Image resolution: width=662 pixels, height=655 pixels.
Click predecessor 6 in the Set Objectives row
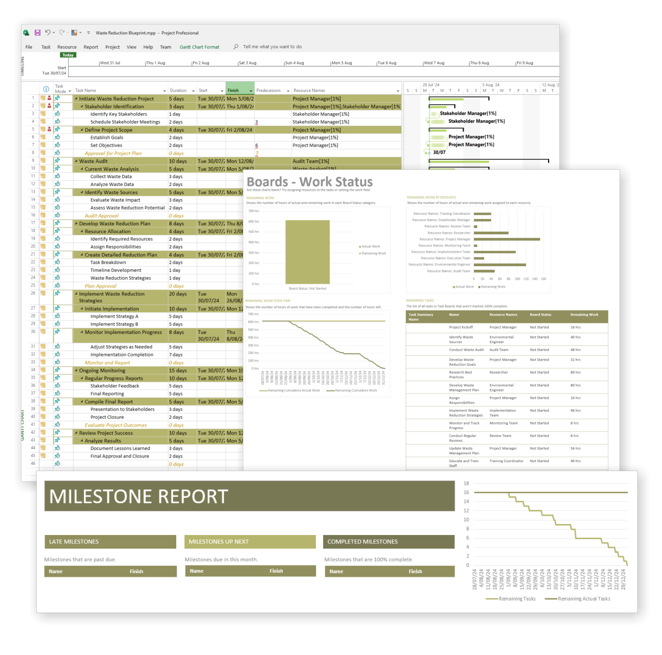[257, 146]
